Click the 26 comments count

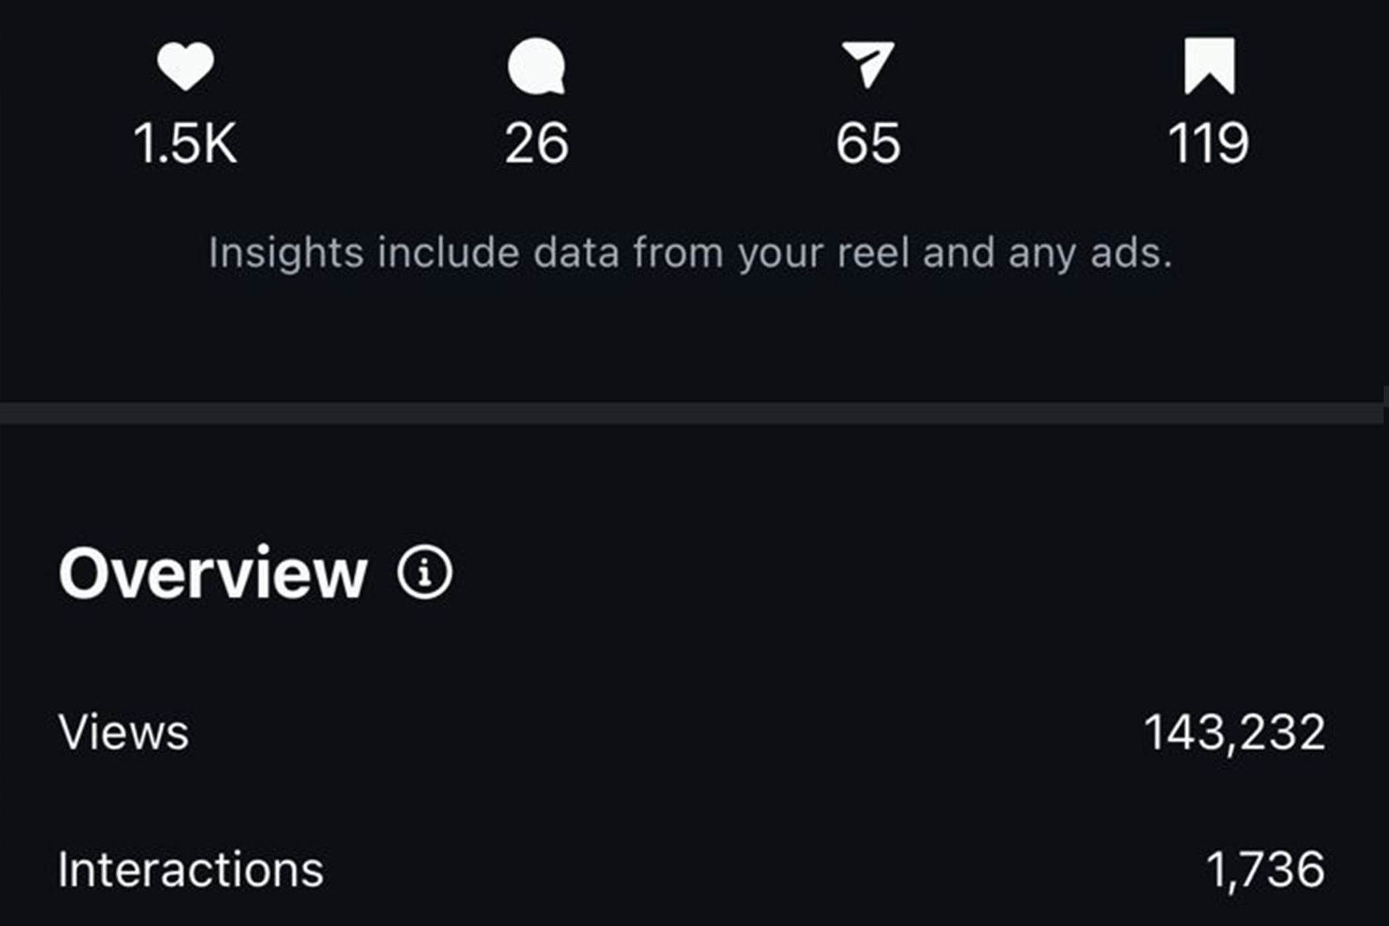pos(536,143)
